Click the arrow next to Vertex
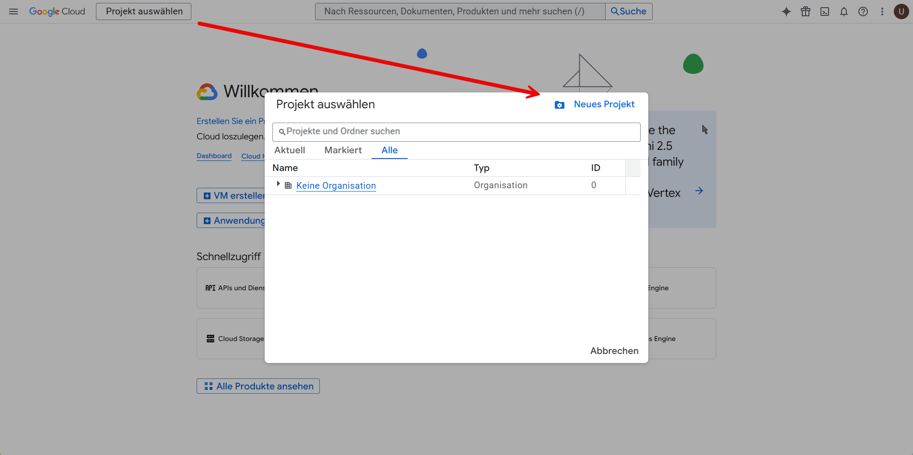Image resolution: width=913 pixels, height=455 pixels. pyautogui.click(x=699, y=191)
